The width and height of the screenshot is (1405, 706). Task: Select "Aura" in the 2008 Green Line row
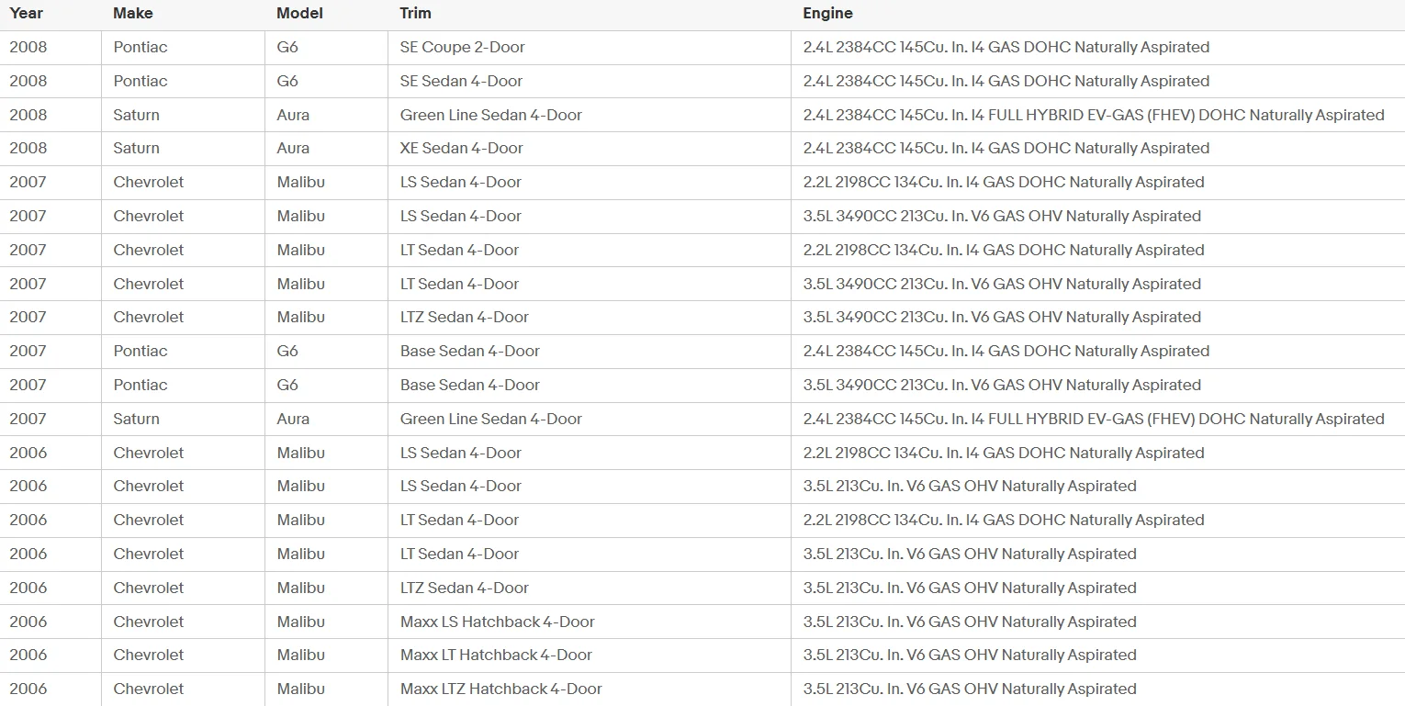(x=293, y=115)
